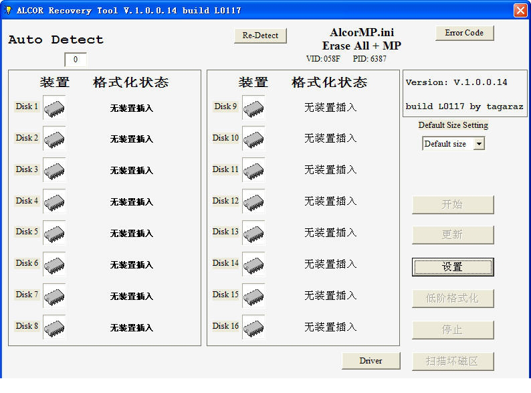Click the 设置 settings button
531x393 pixels.
point(453,267)
